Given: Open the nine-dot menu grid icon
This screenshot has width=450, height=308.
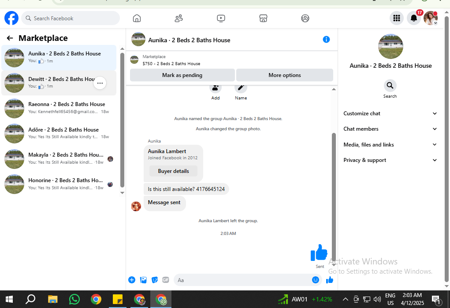Looking at the screenshot, I should [x=397, y=18].
